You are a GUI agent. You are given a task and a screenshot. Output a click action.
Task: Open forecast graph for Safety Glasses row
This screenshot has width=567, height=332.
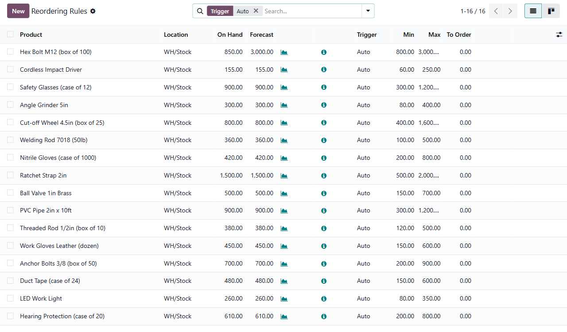click(284, 88)
